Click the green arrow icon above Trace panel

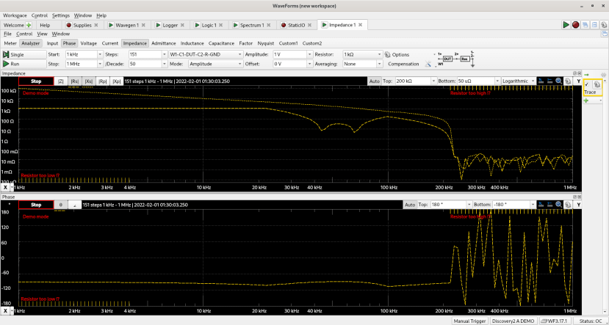pyautogui.click(x=587, y=74)
